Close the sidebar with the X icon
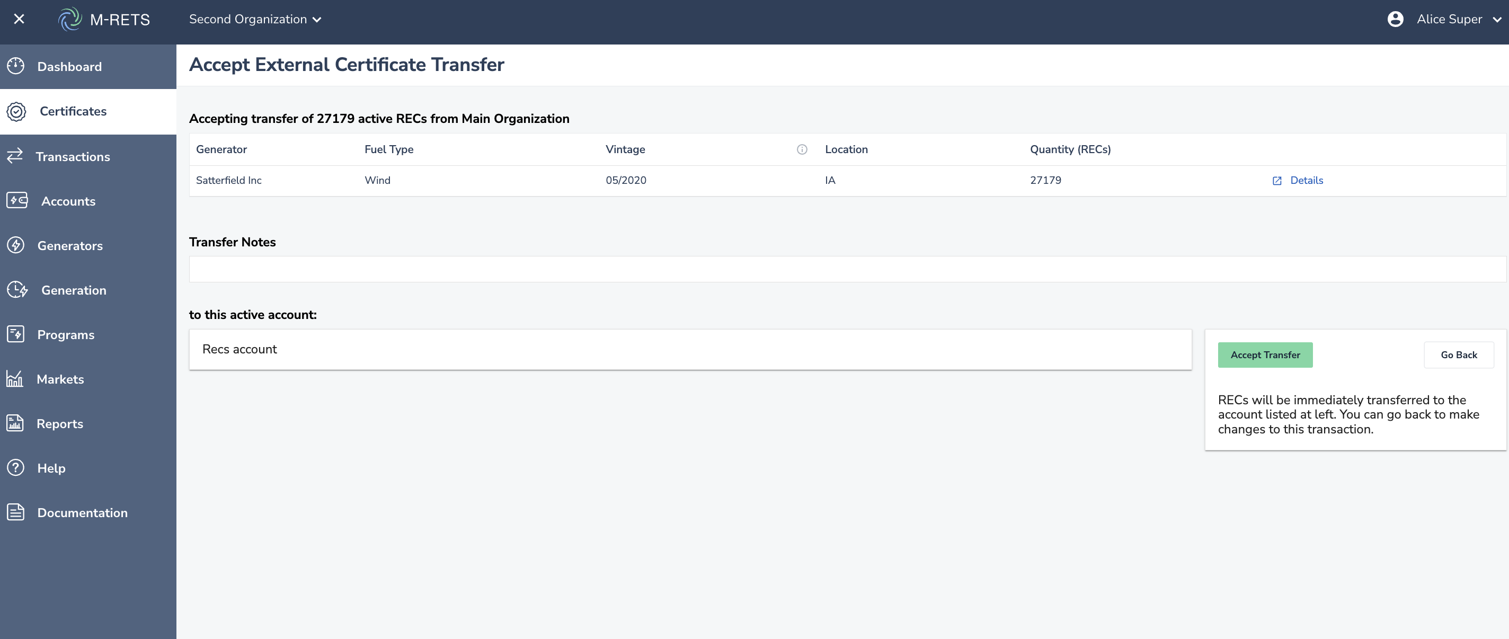The width and height of the screenshot is (1509, 639). (19, 19)
